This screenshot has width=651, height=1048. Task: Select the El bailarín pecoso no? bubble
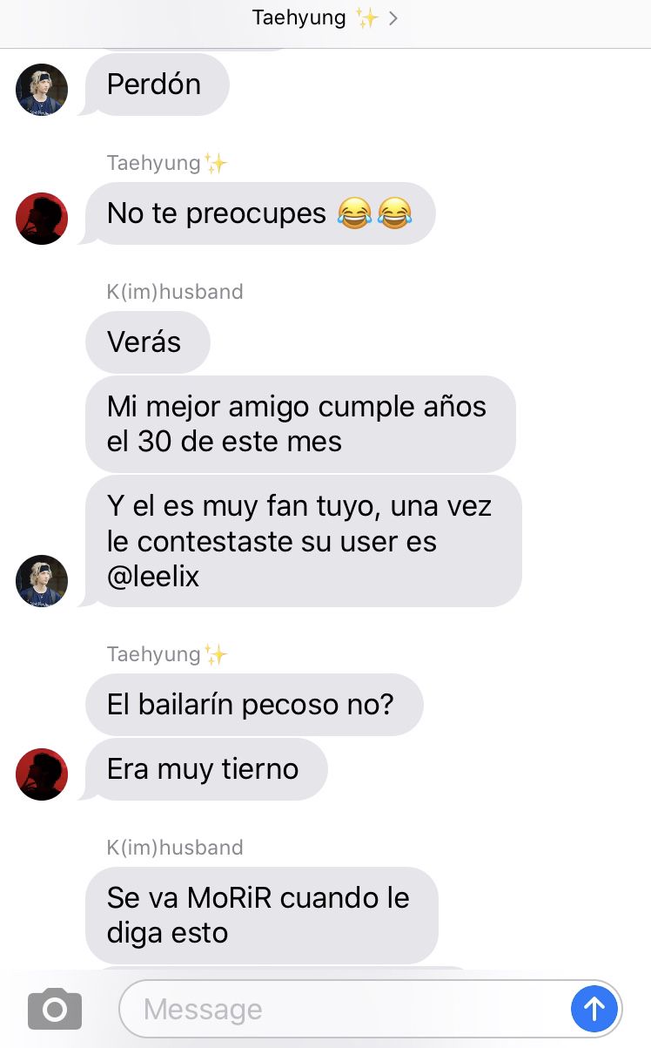[254, 705]
